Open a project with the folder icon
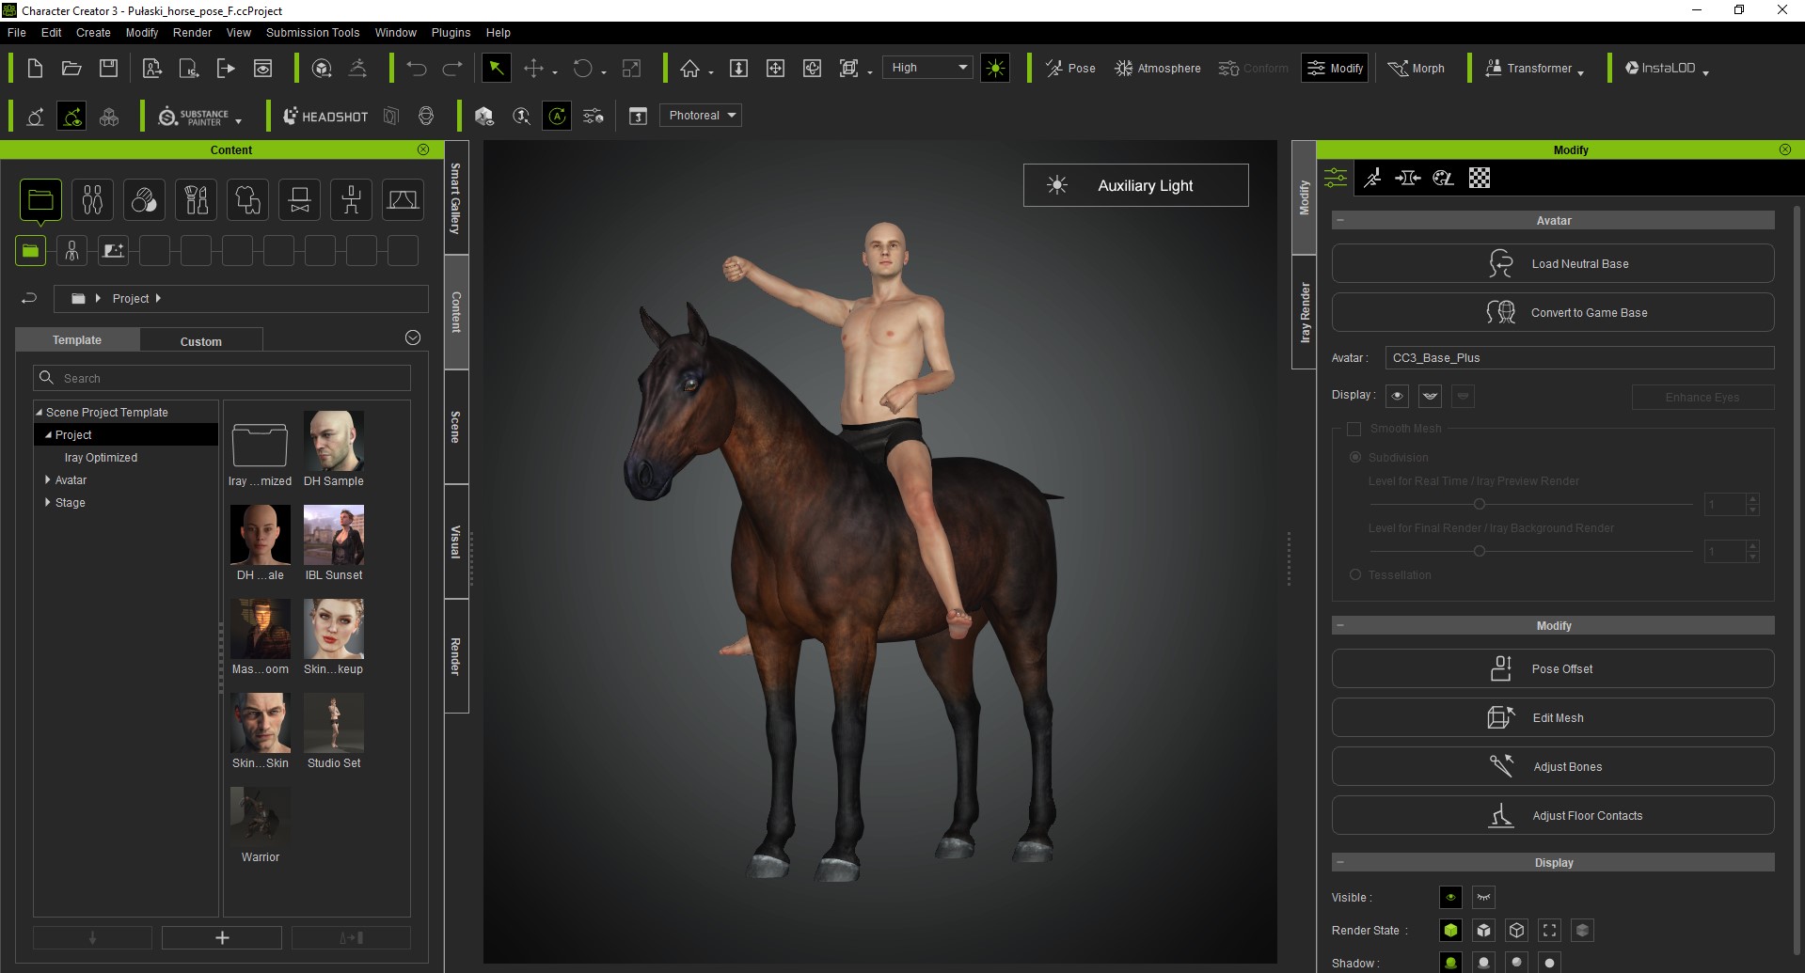 (x=71, y=68)
